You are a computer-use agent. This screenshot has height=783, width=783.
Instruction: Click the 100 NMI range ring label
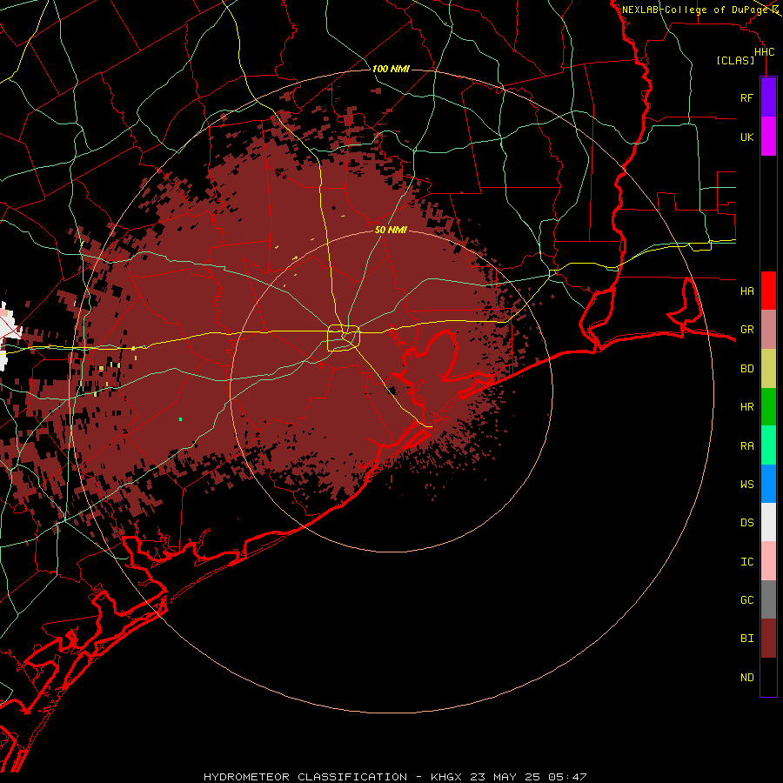coord(391,69)
